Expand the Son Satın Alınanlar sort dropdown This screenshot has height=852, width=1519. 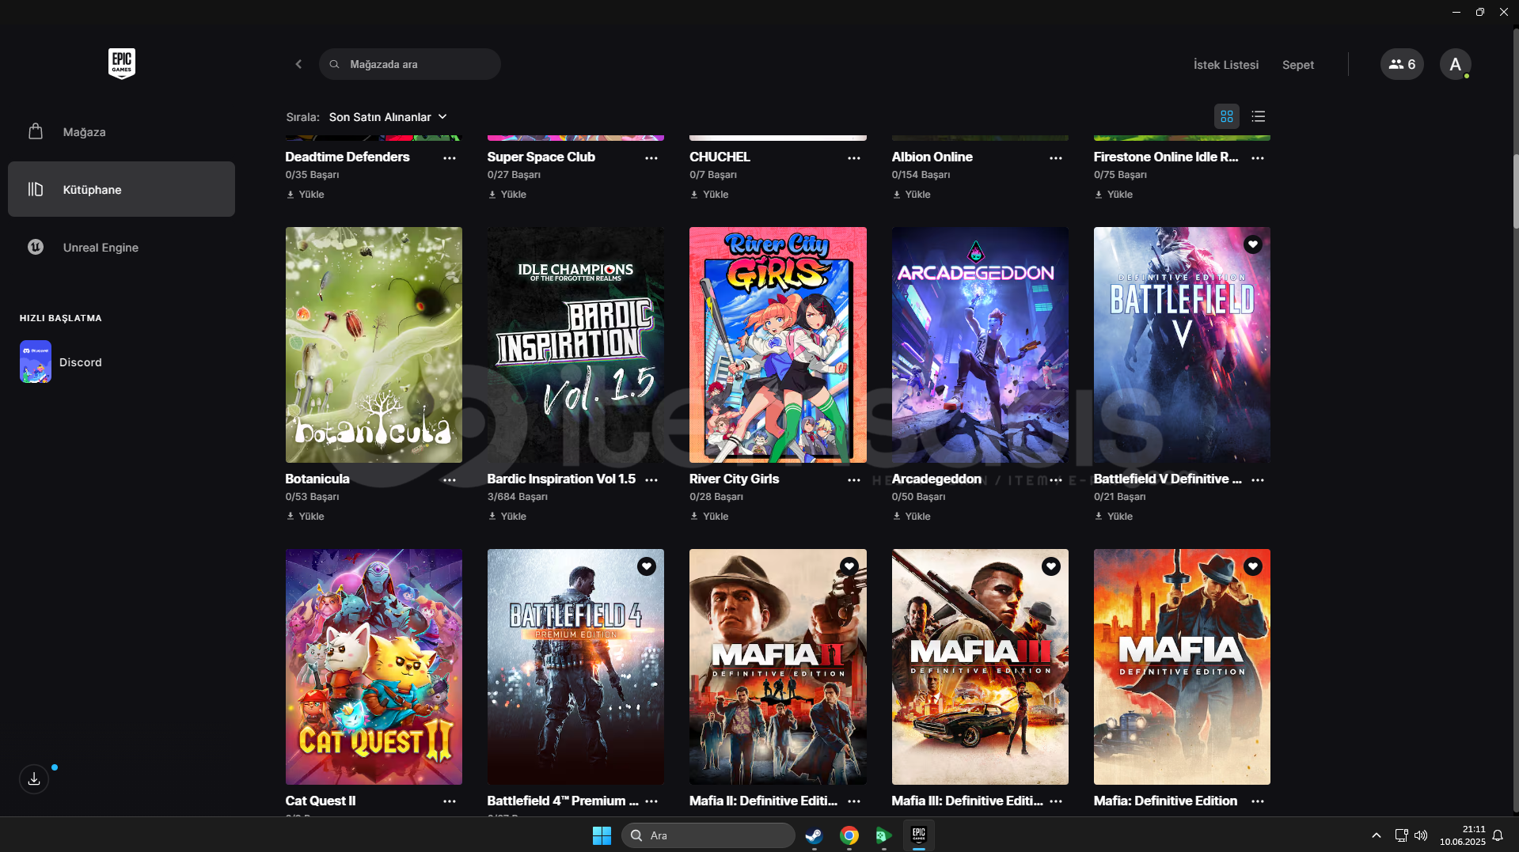pos(388,117)
